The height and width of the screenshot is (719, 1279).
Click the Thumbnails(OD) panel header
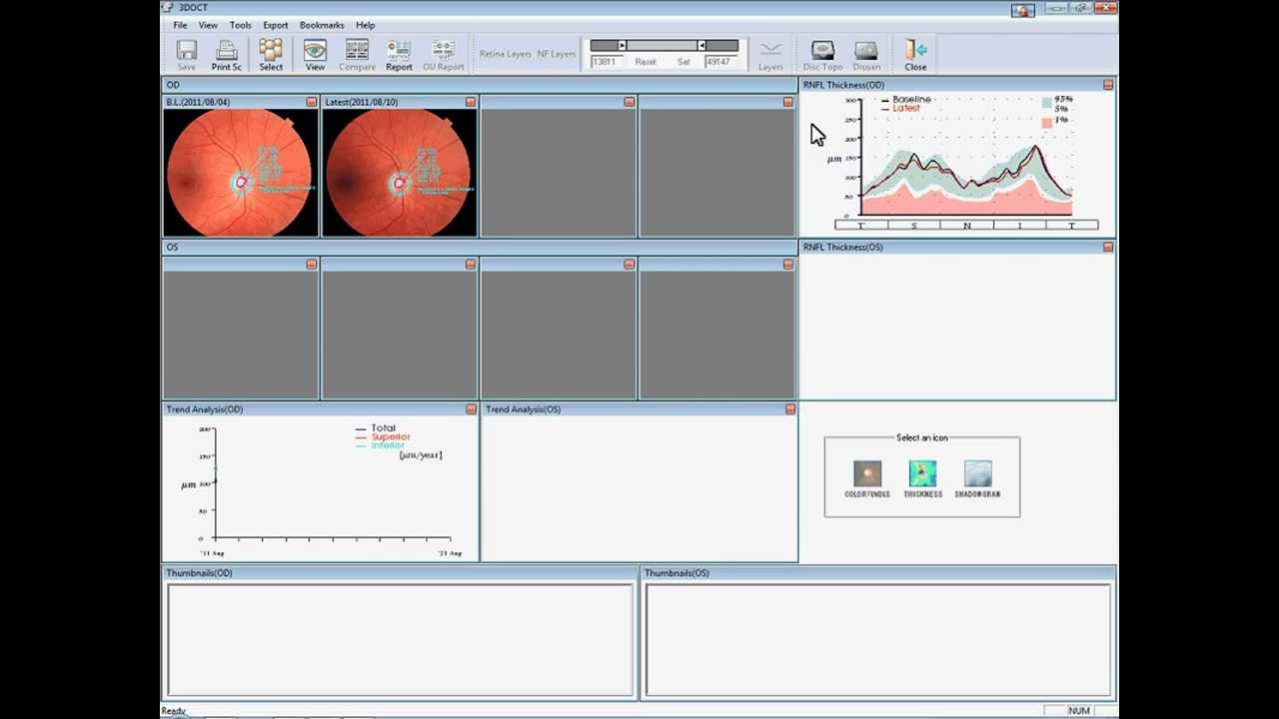click(400, 573)
